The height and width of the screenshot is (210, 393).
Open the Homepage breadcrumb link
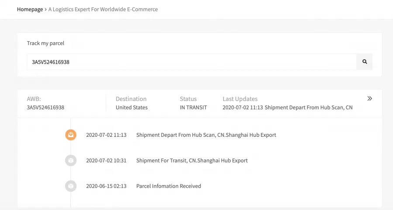pyautogui.click(x=30, y=9)
